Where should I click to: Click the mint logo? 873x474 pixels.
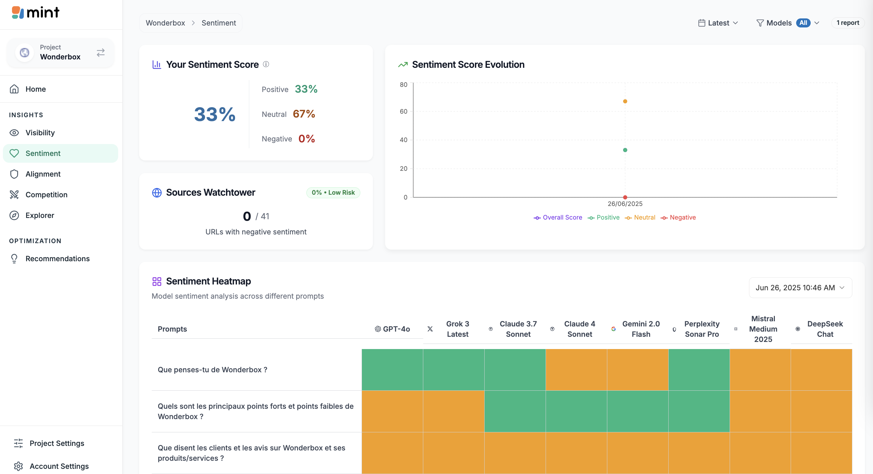36,13
